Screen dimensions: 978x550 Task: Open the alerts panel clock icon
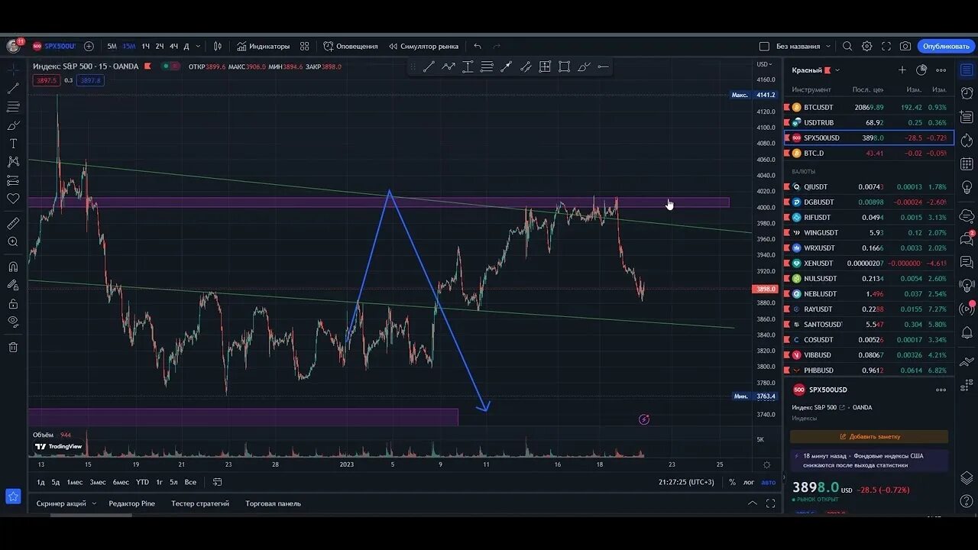[x=967, y=94]
